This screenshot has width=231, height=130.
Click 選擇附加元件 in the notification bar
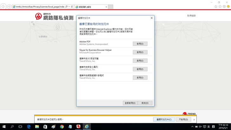(164, 120)
